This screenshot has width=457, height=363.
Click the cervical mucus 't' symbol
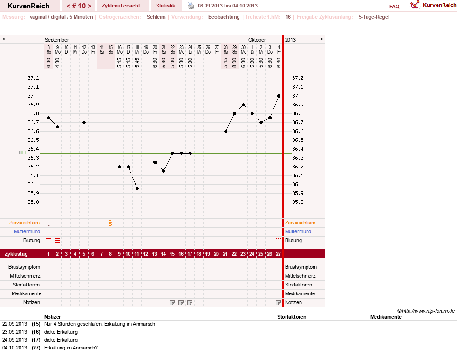(x=48, y=224)
